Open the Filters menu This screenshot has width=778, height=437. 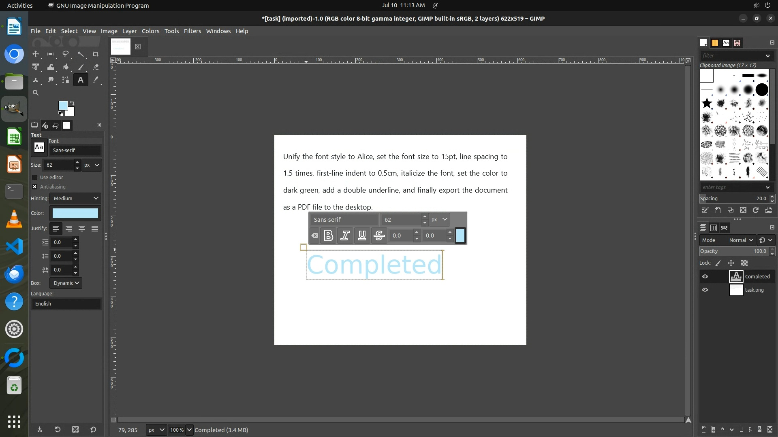pos(192,31)
